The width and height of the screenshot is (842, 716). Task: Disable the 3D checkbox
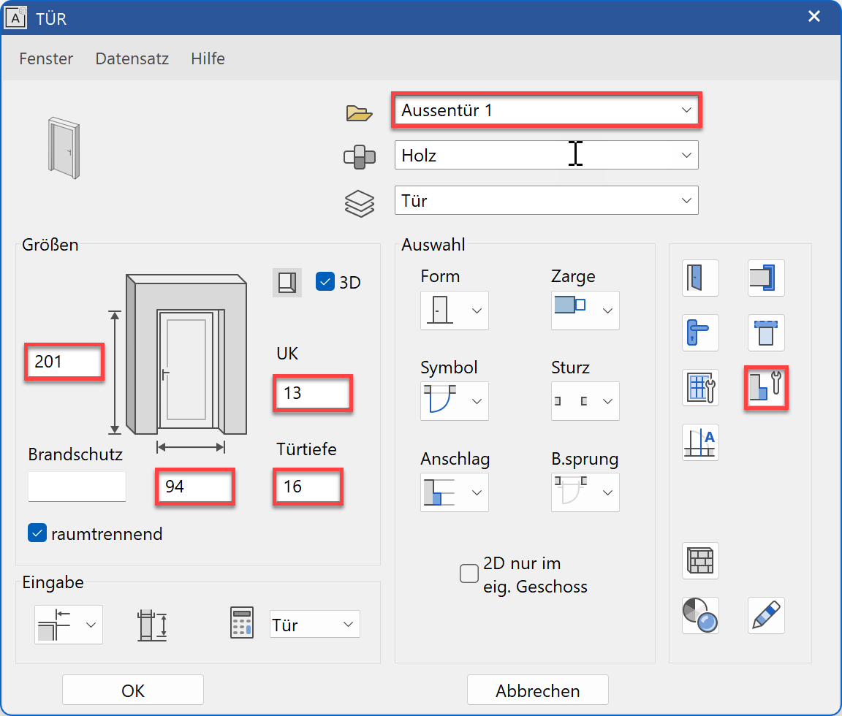tap(325, 281)
